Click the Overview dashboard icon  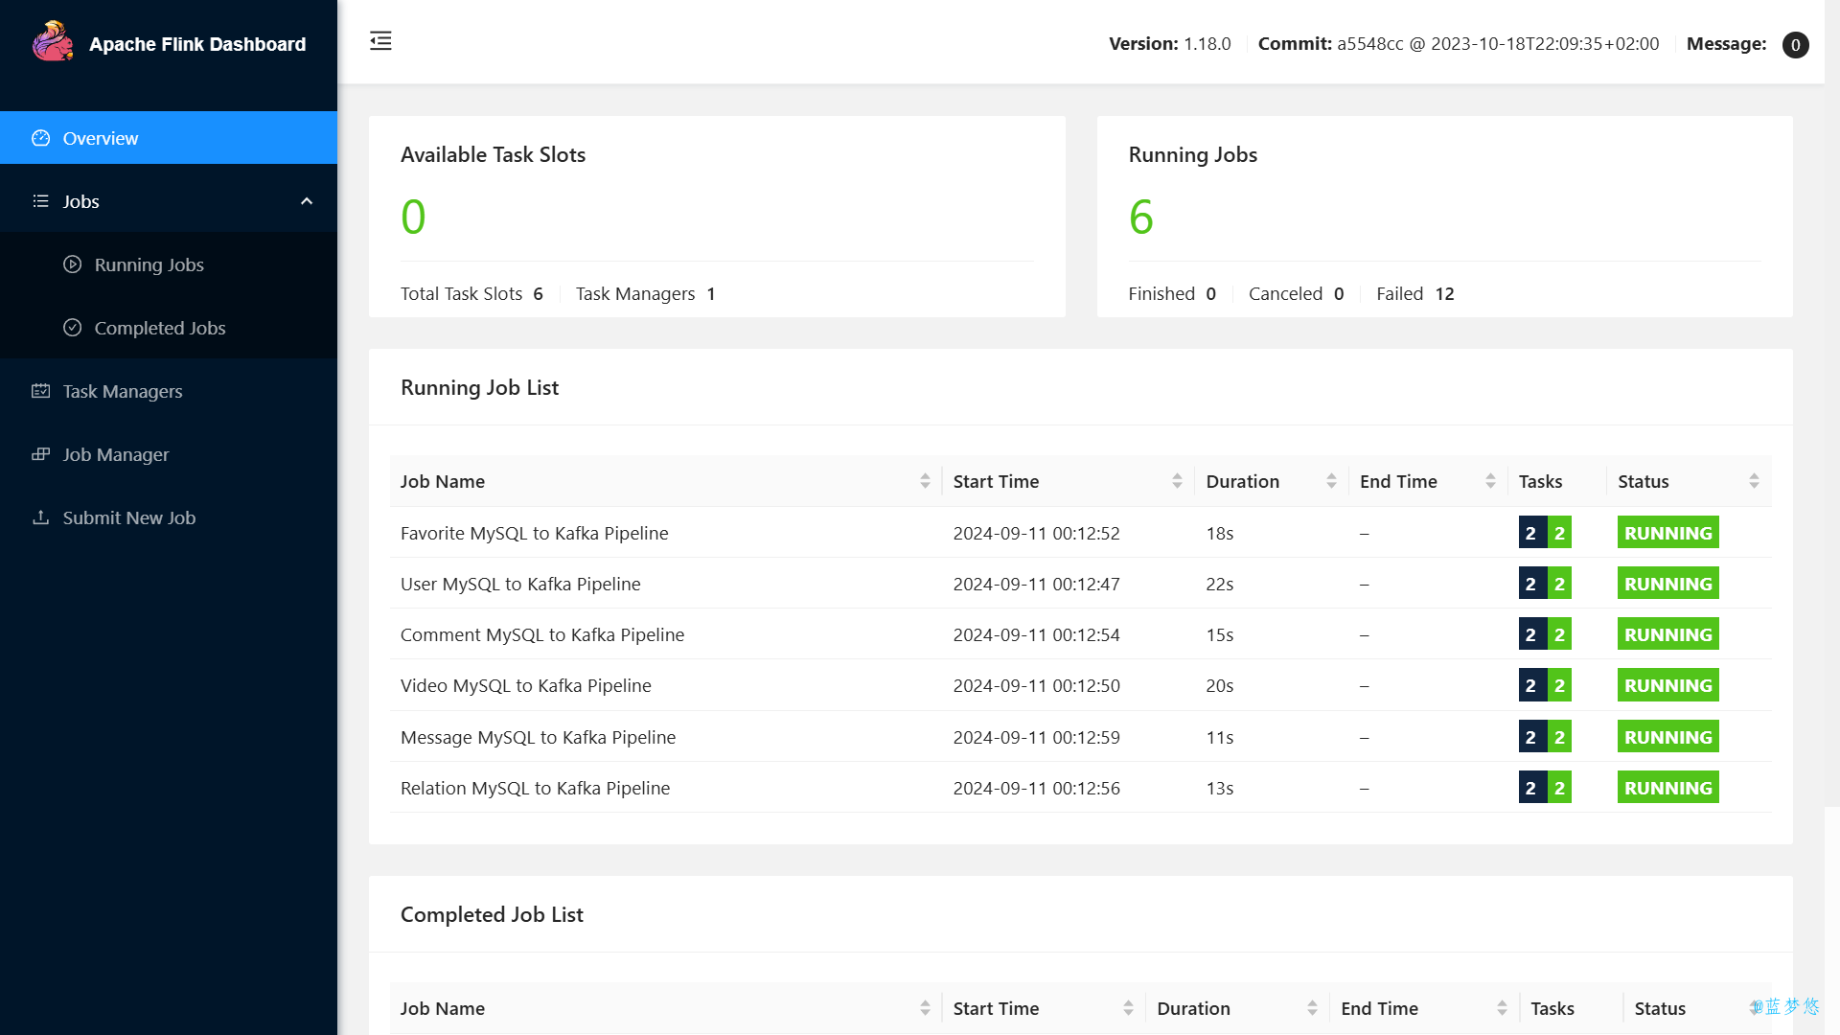coord(40,138)
